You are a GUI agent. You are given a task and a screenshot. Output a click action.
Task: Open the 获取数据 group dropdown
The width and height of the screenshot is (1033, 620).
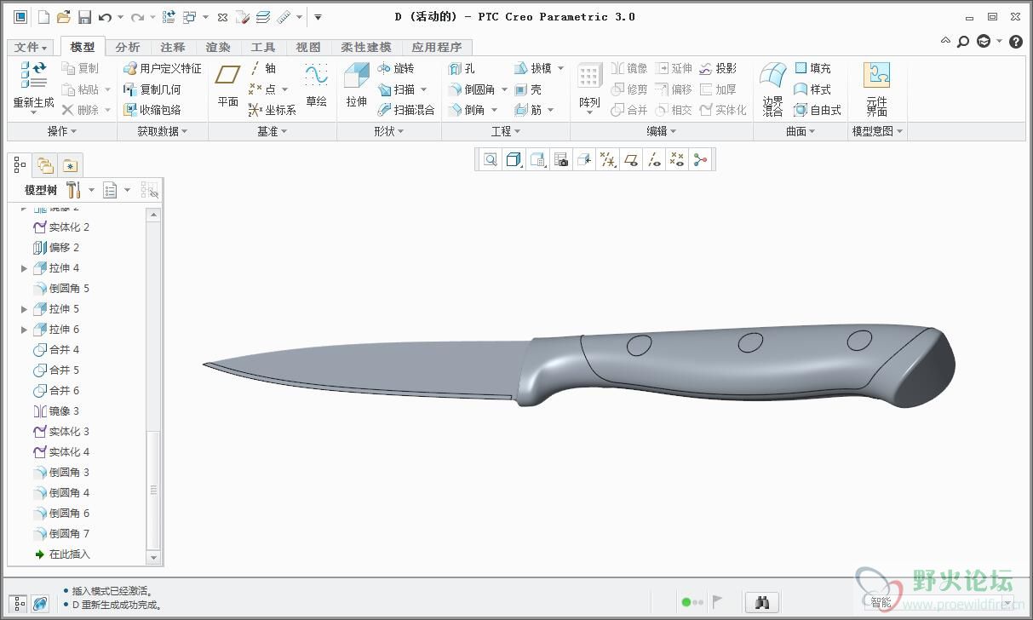pos(162,131)
